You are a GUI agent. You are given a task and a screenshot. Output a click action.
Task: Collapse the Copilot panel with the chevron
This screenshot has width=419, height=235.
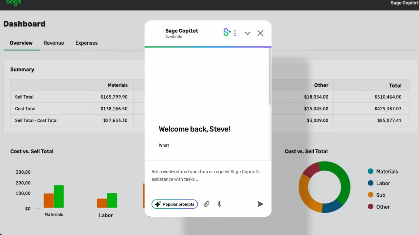tap(247, 33)
